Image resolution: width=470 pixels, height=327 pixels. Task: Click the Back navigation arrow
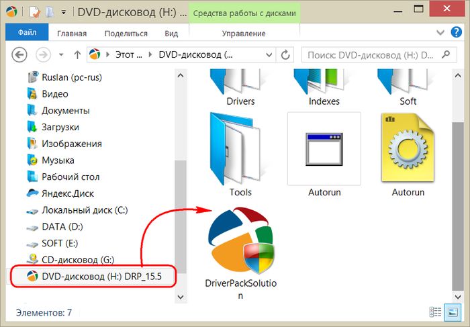[19, 54]
